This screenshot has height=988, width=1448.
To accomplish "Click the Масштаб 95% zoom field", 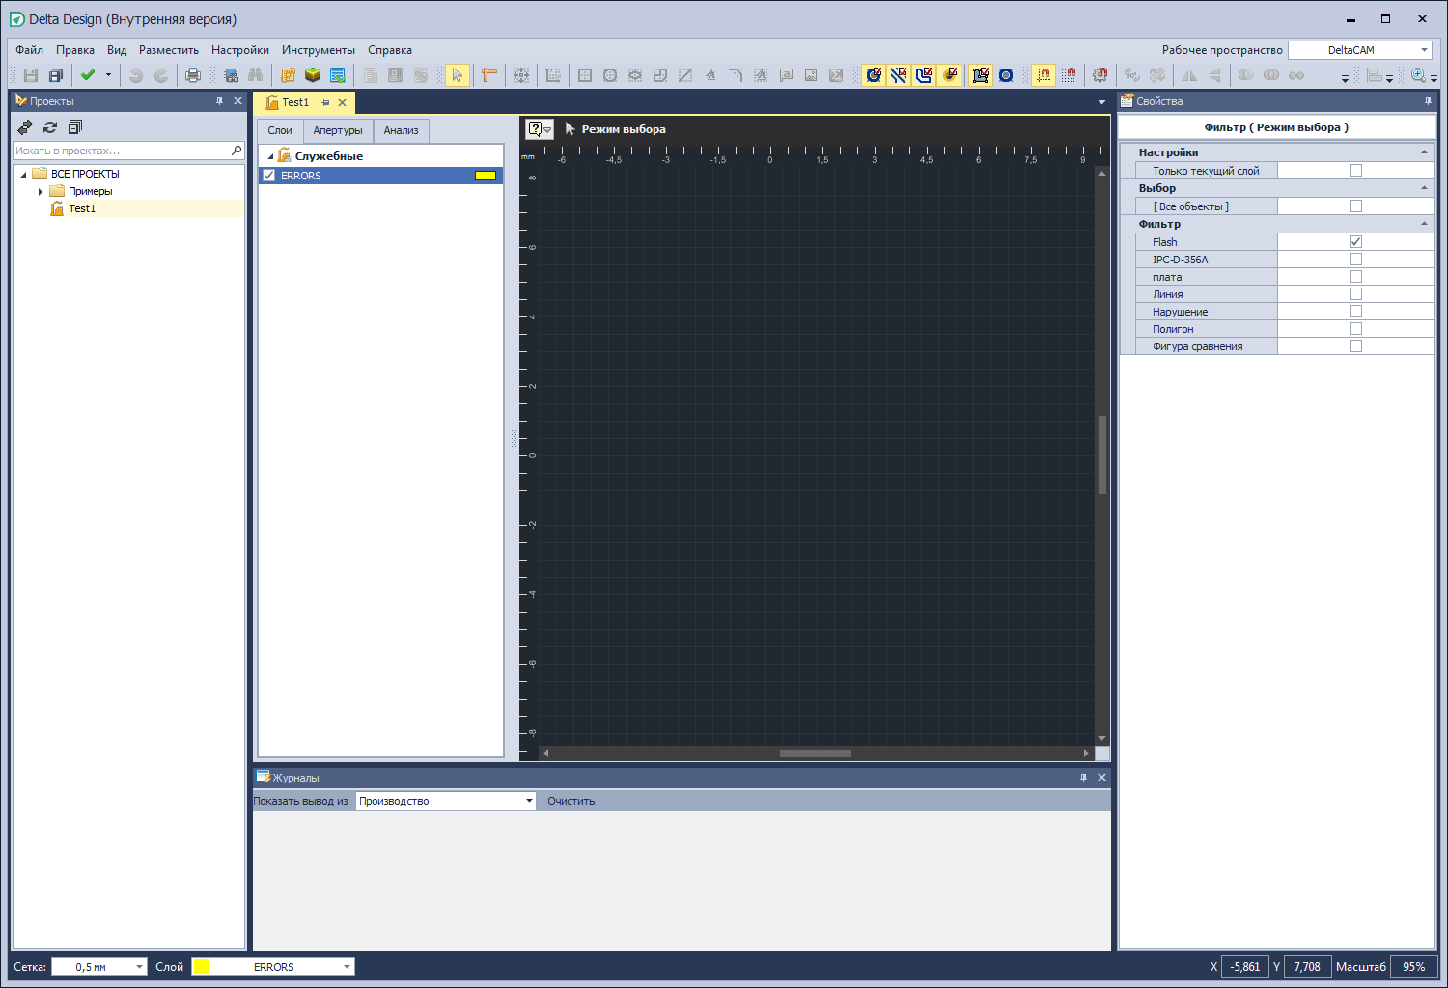I will (1413, 967).
